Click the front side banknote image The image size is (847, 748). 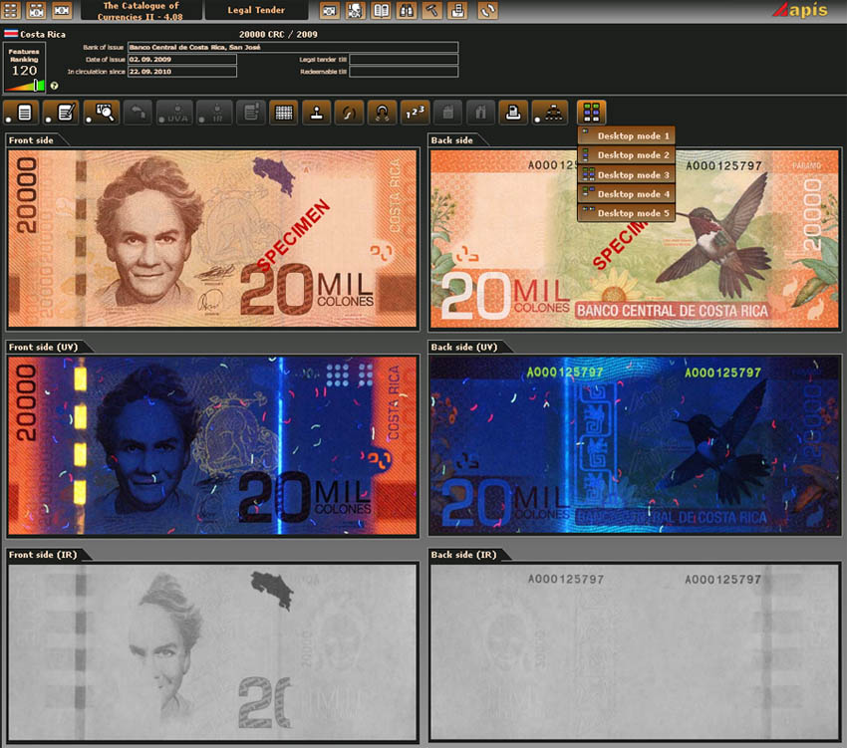click(x=212, y=238)
